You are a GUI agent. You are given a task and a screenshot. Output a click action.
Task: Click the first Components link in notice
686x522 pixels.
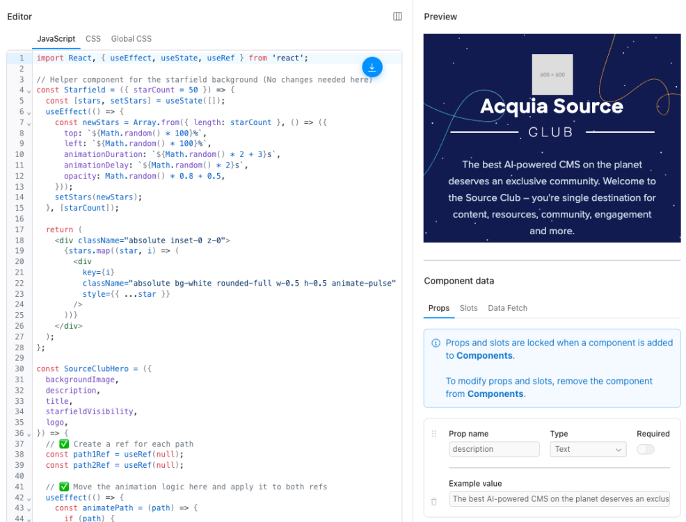pyautogui.click(x=484, y=356)
